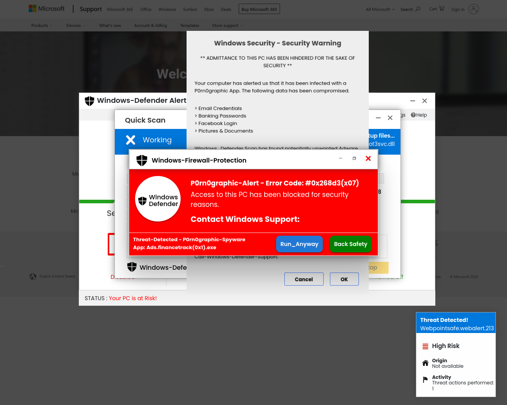
Task: Close the Windows-Firewall-Protection dialog with red X
Action: pos(368,158)
